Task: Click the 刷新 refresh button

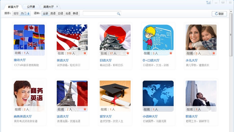Action: point(219,14)
